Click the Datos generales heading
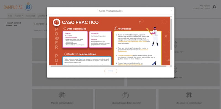This screenshot has height=109, width=221. pyautogui.click(x=77, y=29)
